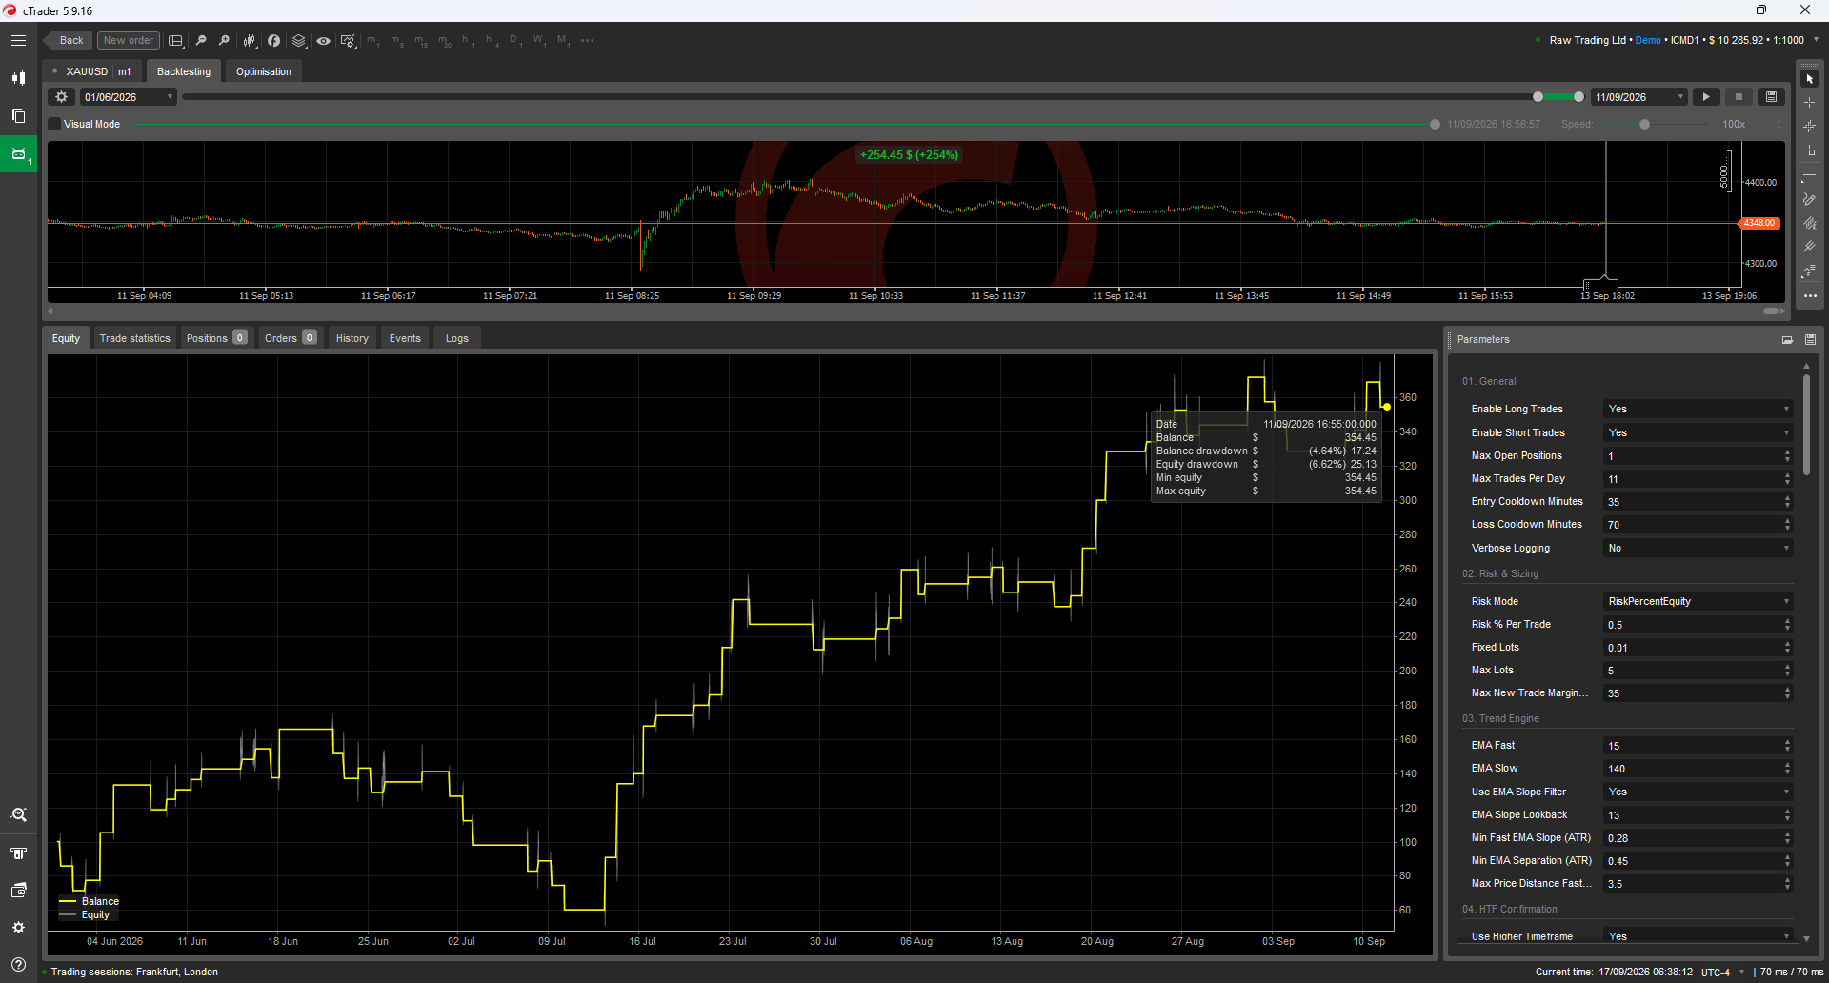Image resolution: width=1829 pixels, height=983 pixels.
Task: Select the m5 timeframe button
Action: (396, 41)
